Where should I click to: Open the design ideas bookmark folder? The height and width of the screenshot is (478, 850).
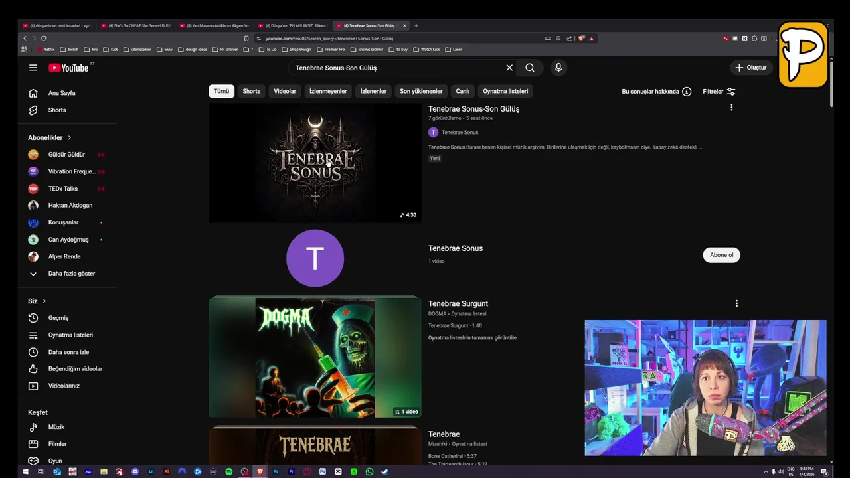[x=192, y=50]
